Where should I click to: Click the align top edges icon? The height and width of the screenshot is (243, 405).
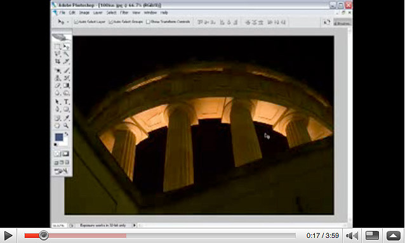(200, 22)
